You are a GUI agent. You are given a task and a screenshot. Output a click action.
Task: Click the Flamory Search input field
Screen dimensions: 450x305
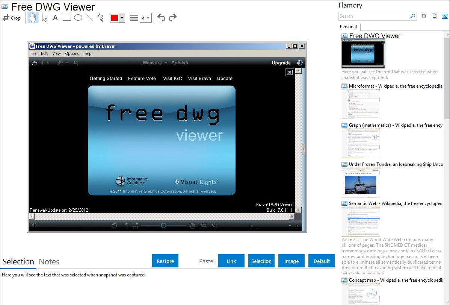[x=374, y=16]
